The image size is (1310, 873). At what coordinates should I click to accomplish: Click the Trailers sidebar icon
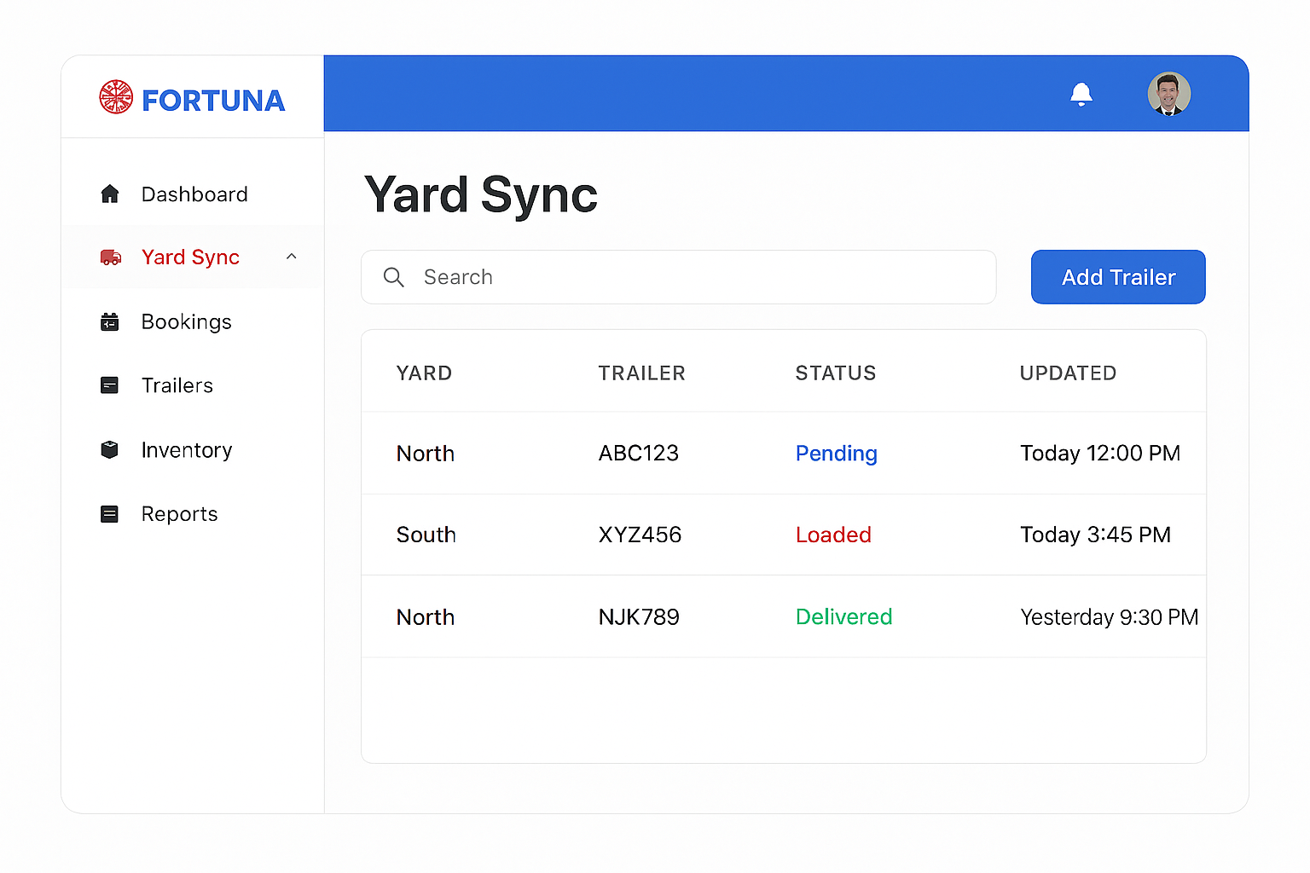click(x=110, y=385)
